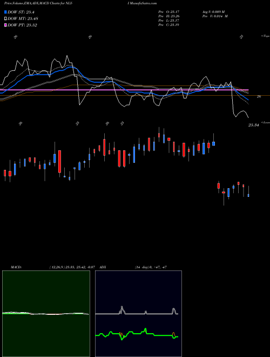Click the '26' level label on orange line
Image resolution: width=270 pixels, height=357 pixels.
tap(259, 96)
